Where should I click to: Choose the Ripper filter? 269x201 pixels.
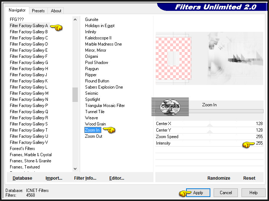click(91, 75)
